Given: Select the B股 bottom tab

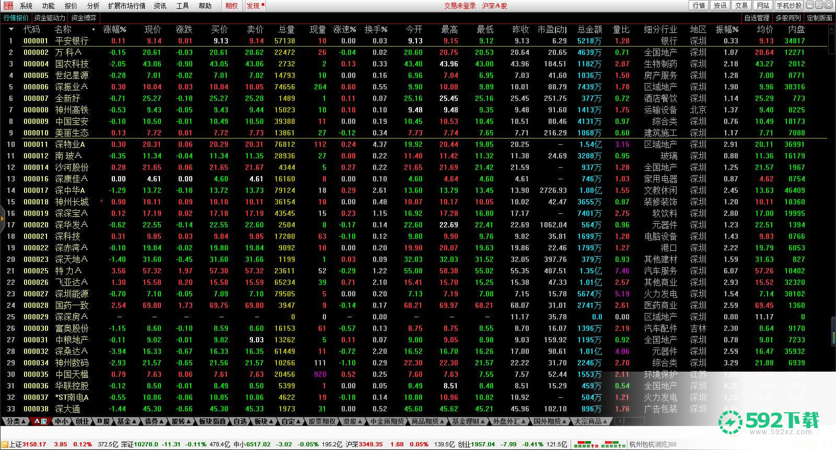Looking at the screenshot, I should point(103,421).
